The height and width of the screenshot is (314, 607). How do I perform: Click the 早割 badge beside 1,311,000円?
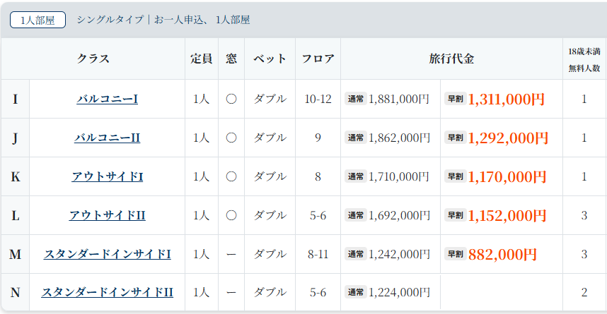(454, 99)
